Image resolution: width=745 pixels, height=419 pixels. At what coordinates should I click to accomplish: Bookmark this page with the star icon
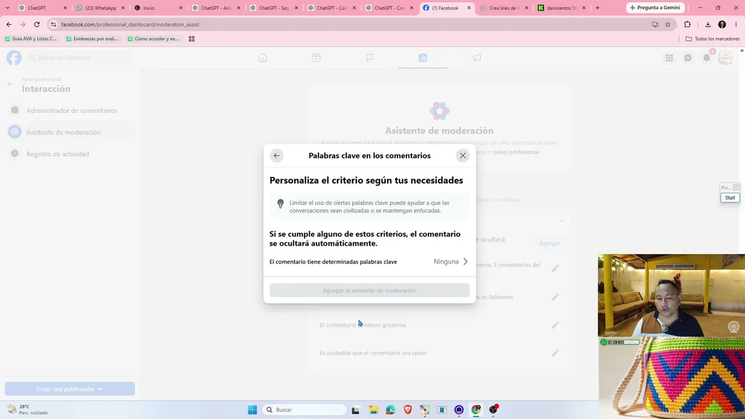point(668,24)
